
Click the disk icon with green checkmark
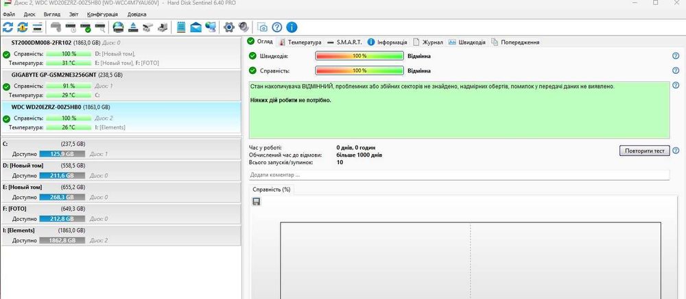[85, 27]
